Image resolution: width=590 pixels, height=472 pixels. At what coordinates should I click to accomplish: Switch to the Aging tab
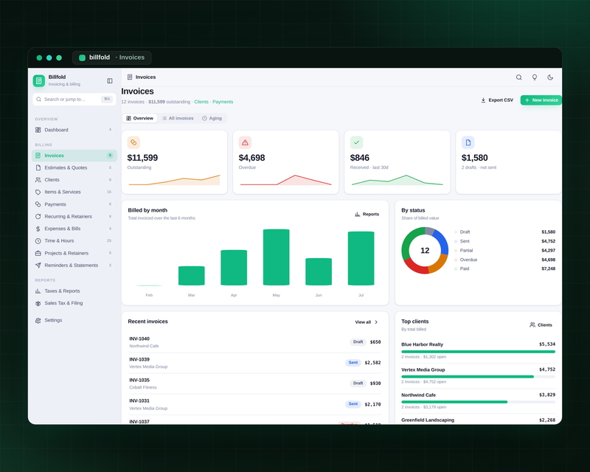[x=212, y=118]
